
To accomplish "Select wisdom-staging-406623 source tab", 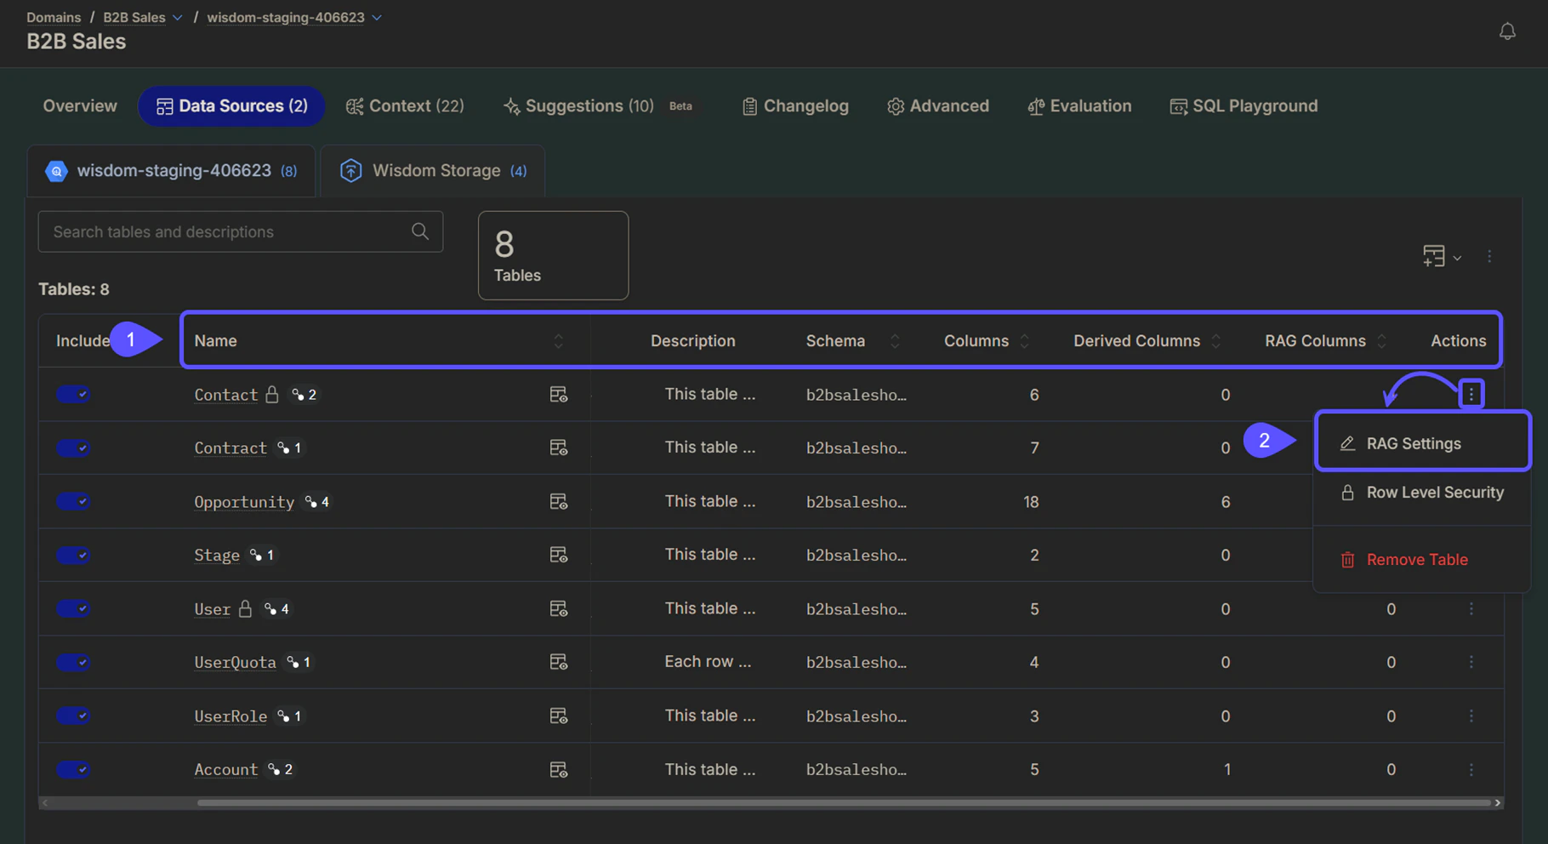I will [x=171, y=170].
